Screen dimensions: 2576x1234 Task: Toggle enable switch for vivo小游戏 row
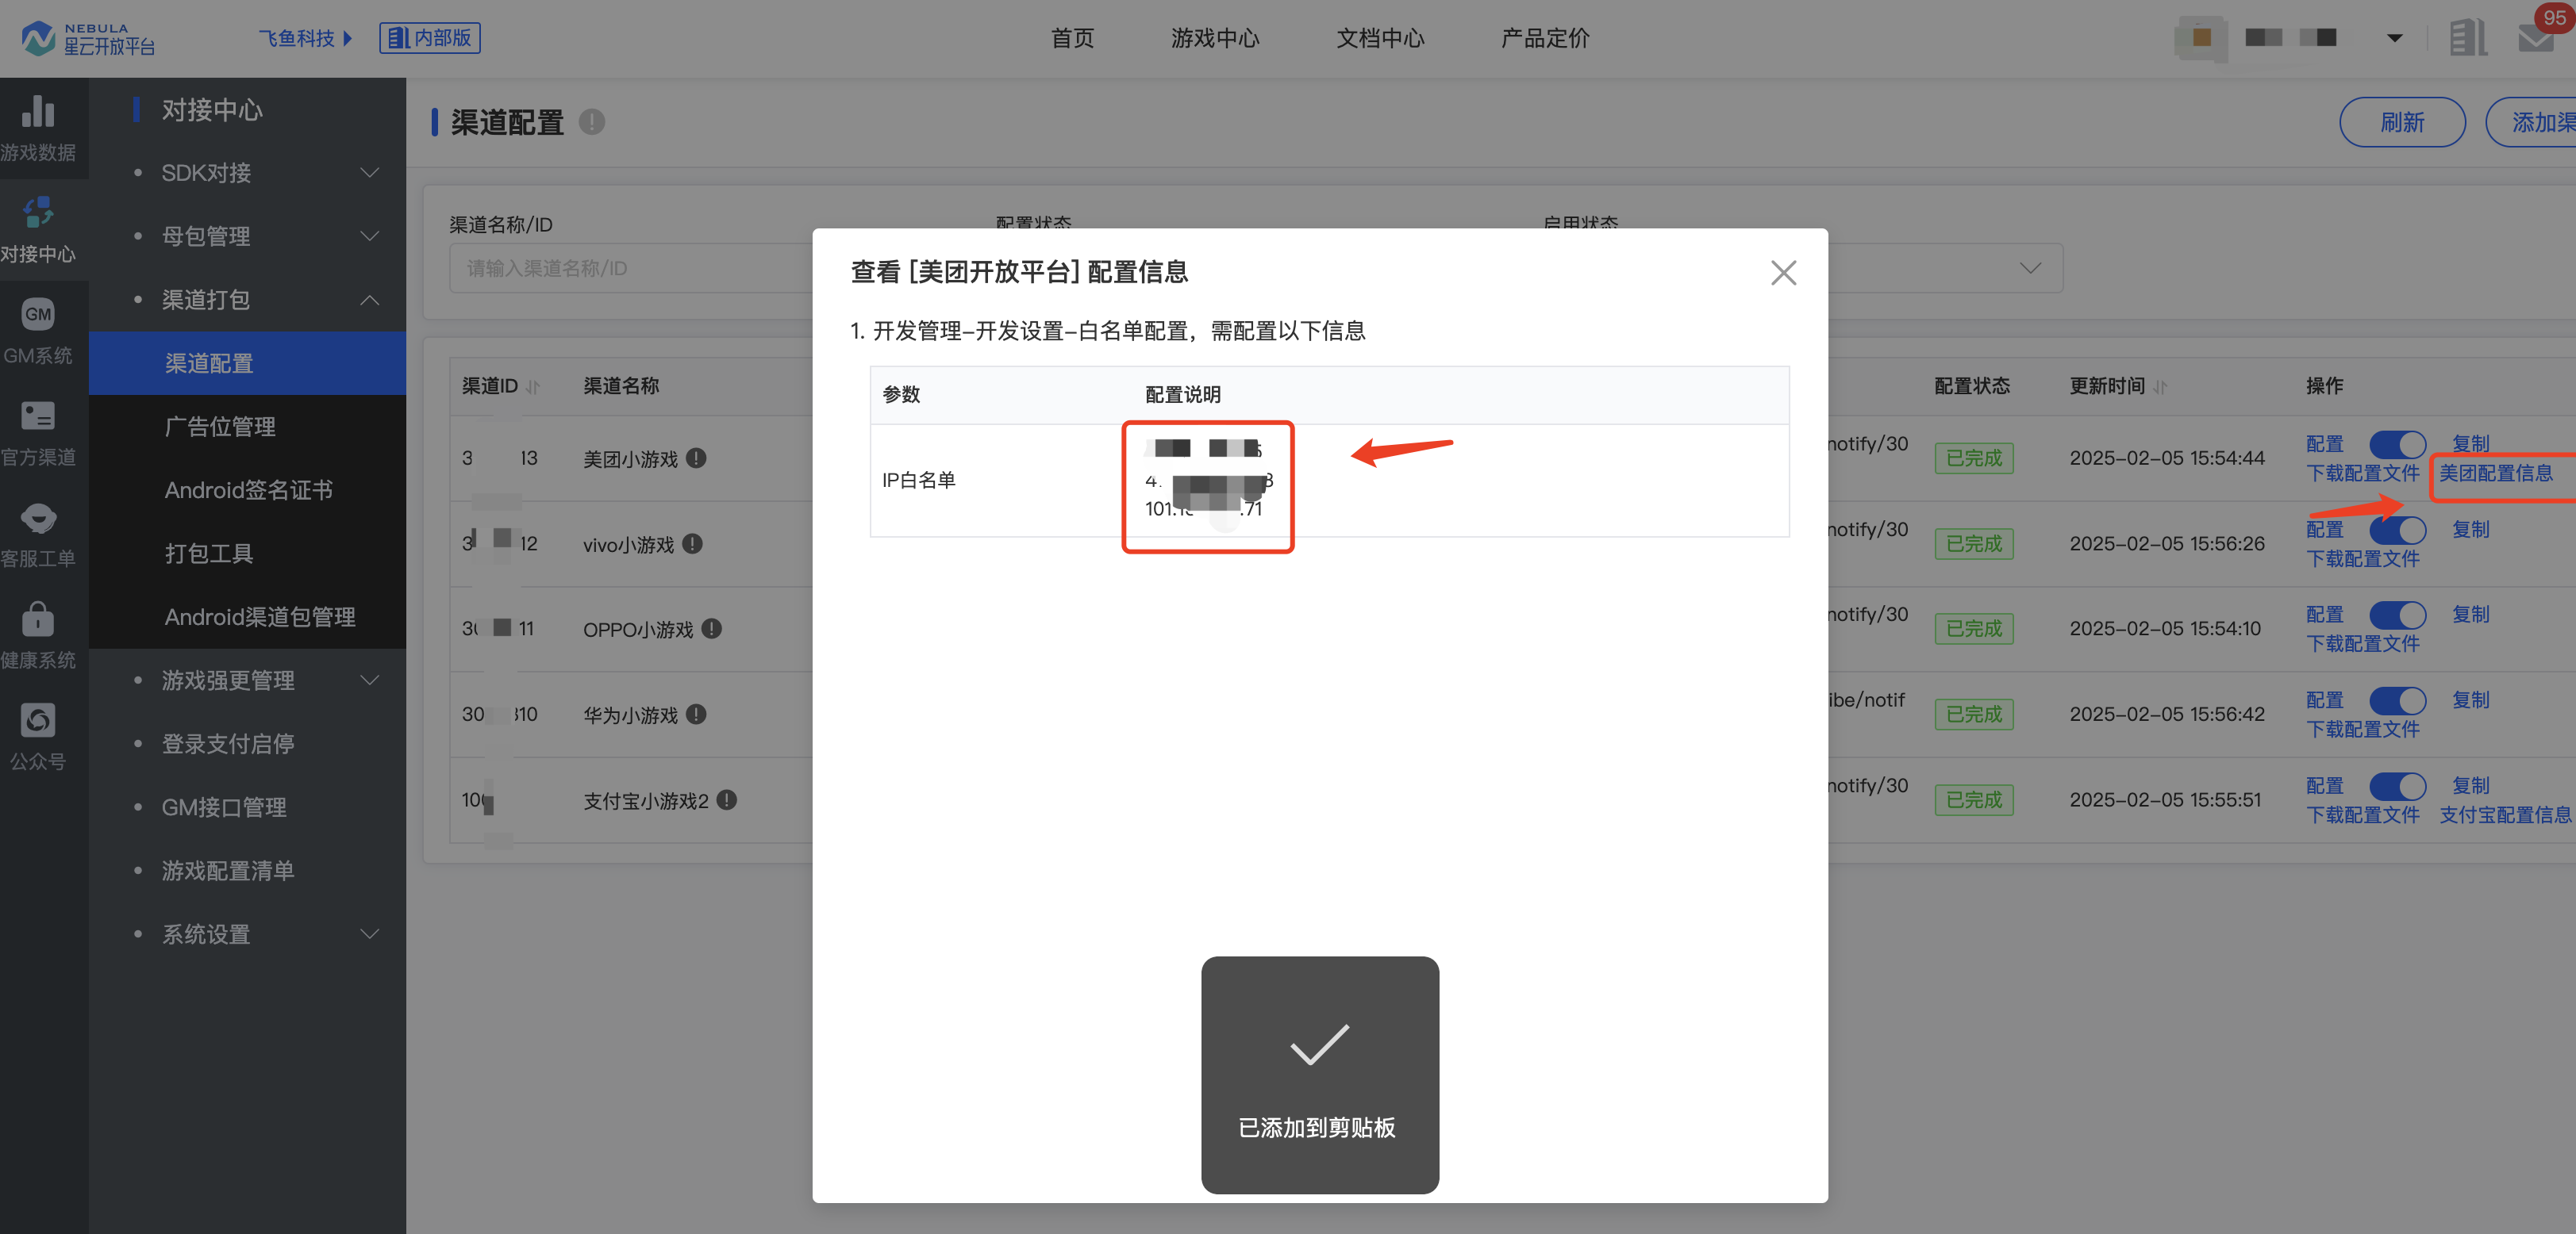2397,530
